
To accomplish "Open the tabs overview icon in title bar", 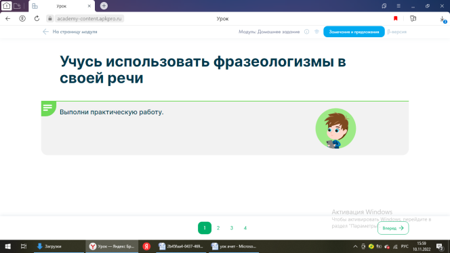I will [384, 5].
